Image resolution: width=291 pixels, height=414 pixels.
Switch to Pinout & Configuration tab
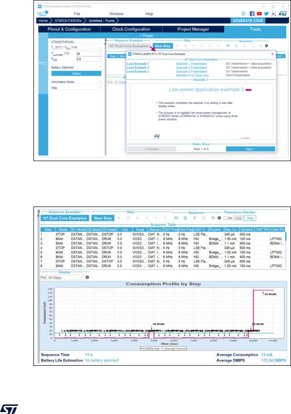69,29
